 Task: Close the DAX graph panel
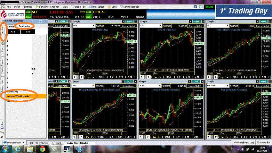point(136,21)
